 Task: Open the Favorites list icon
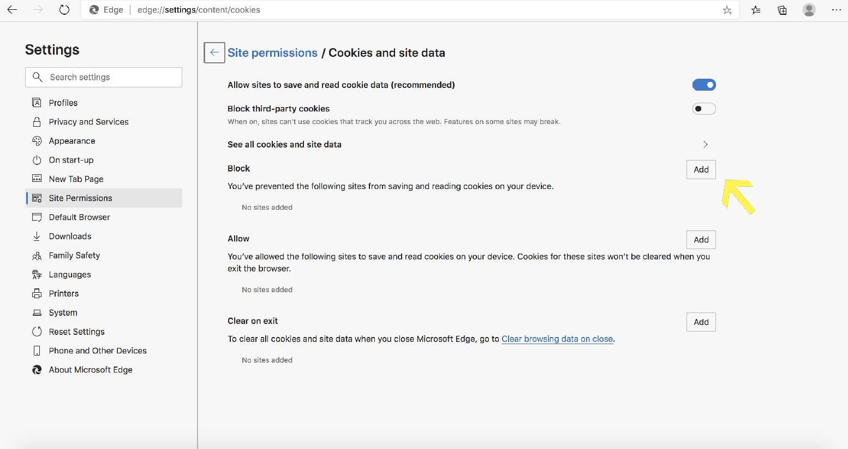756,10
